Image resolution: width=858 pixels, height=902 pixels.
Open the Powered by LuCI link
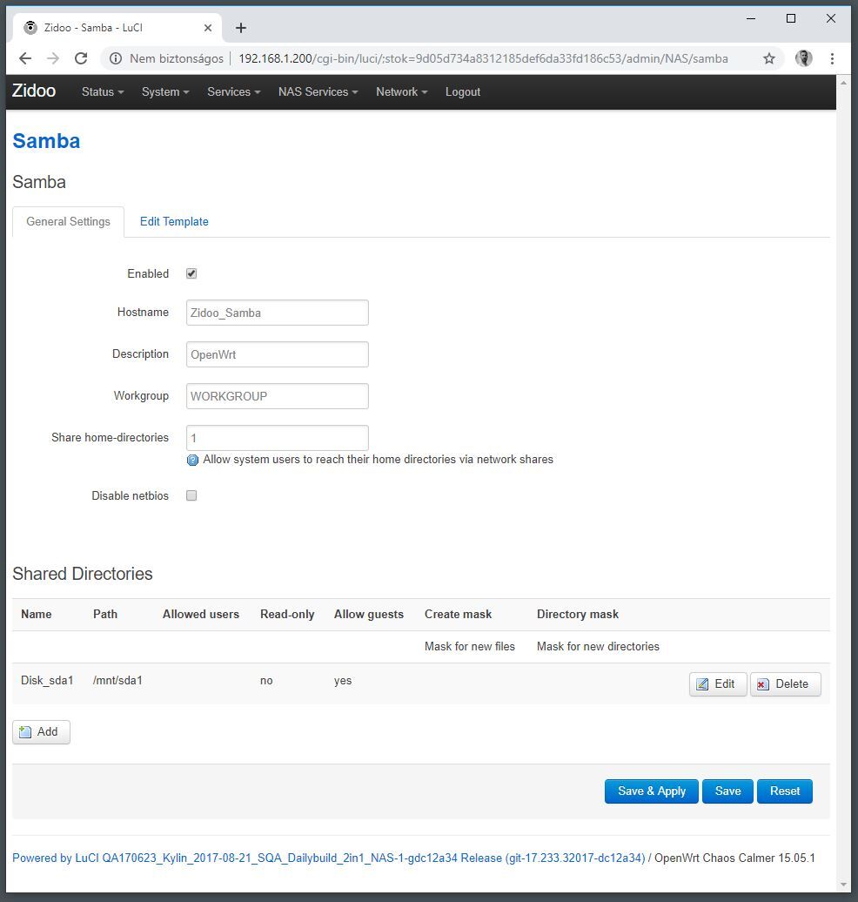[x=328, y=858]
